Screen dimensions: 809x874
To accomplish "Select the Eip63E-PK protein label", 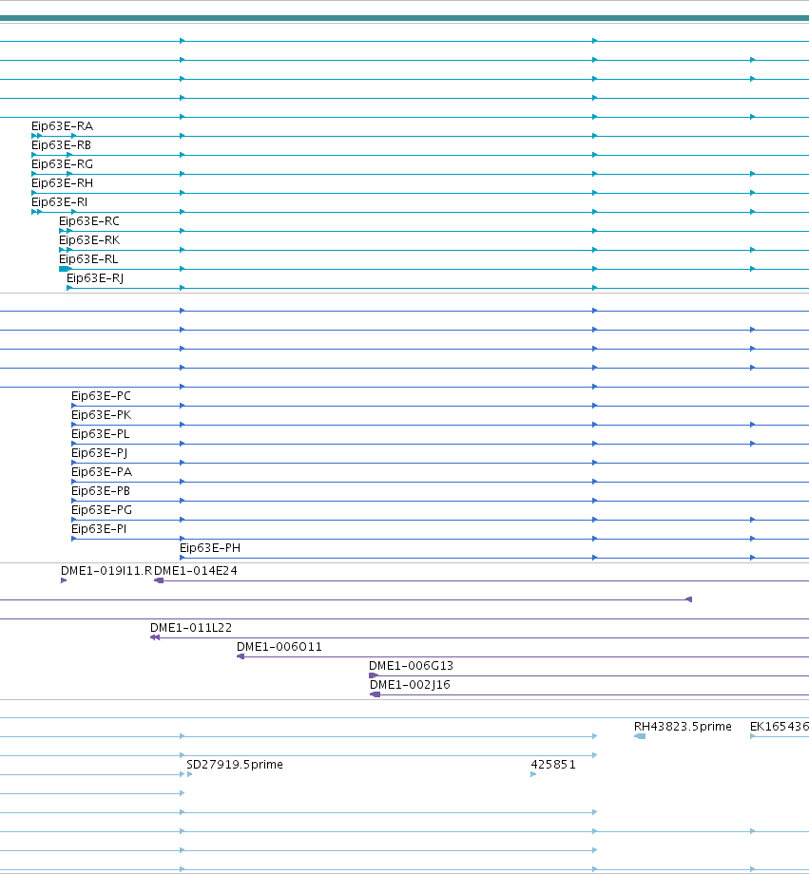I will coord(102,415).
